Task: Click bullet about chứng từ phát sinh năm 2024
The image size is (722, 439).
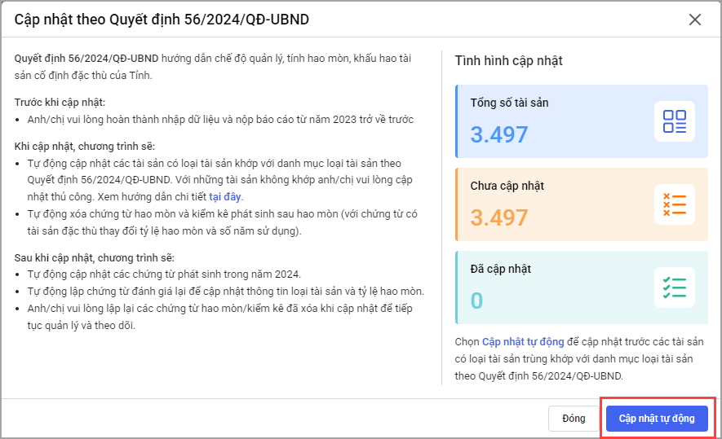Action: tap(164, 274)
